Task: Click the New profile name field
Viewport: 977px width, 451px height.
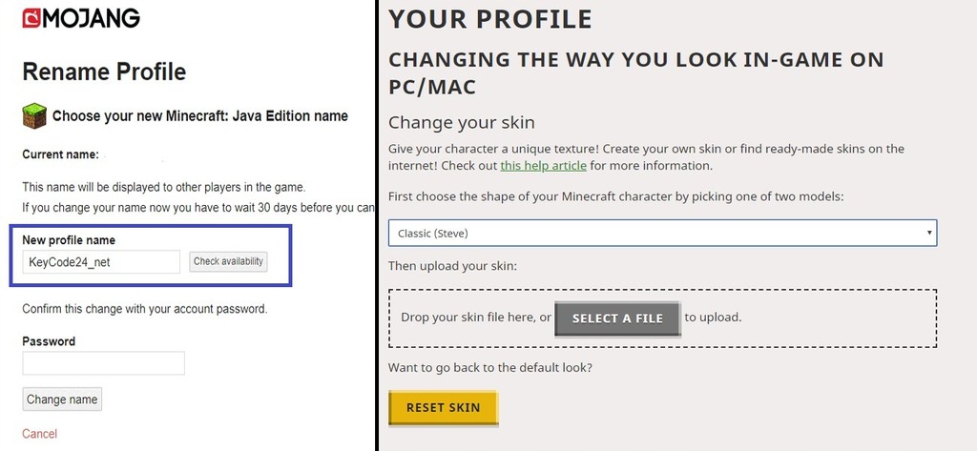Action: [101, 262]
